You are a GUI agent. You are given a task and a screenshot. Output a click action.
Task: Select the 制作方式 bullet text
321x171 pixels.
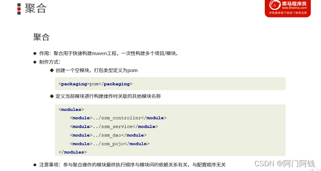(x=50, y=62)
